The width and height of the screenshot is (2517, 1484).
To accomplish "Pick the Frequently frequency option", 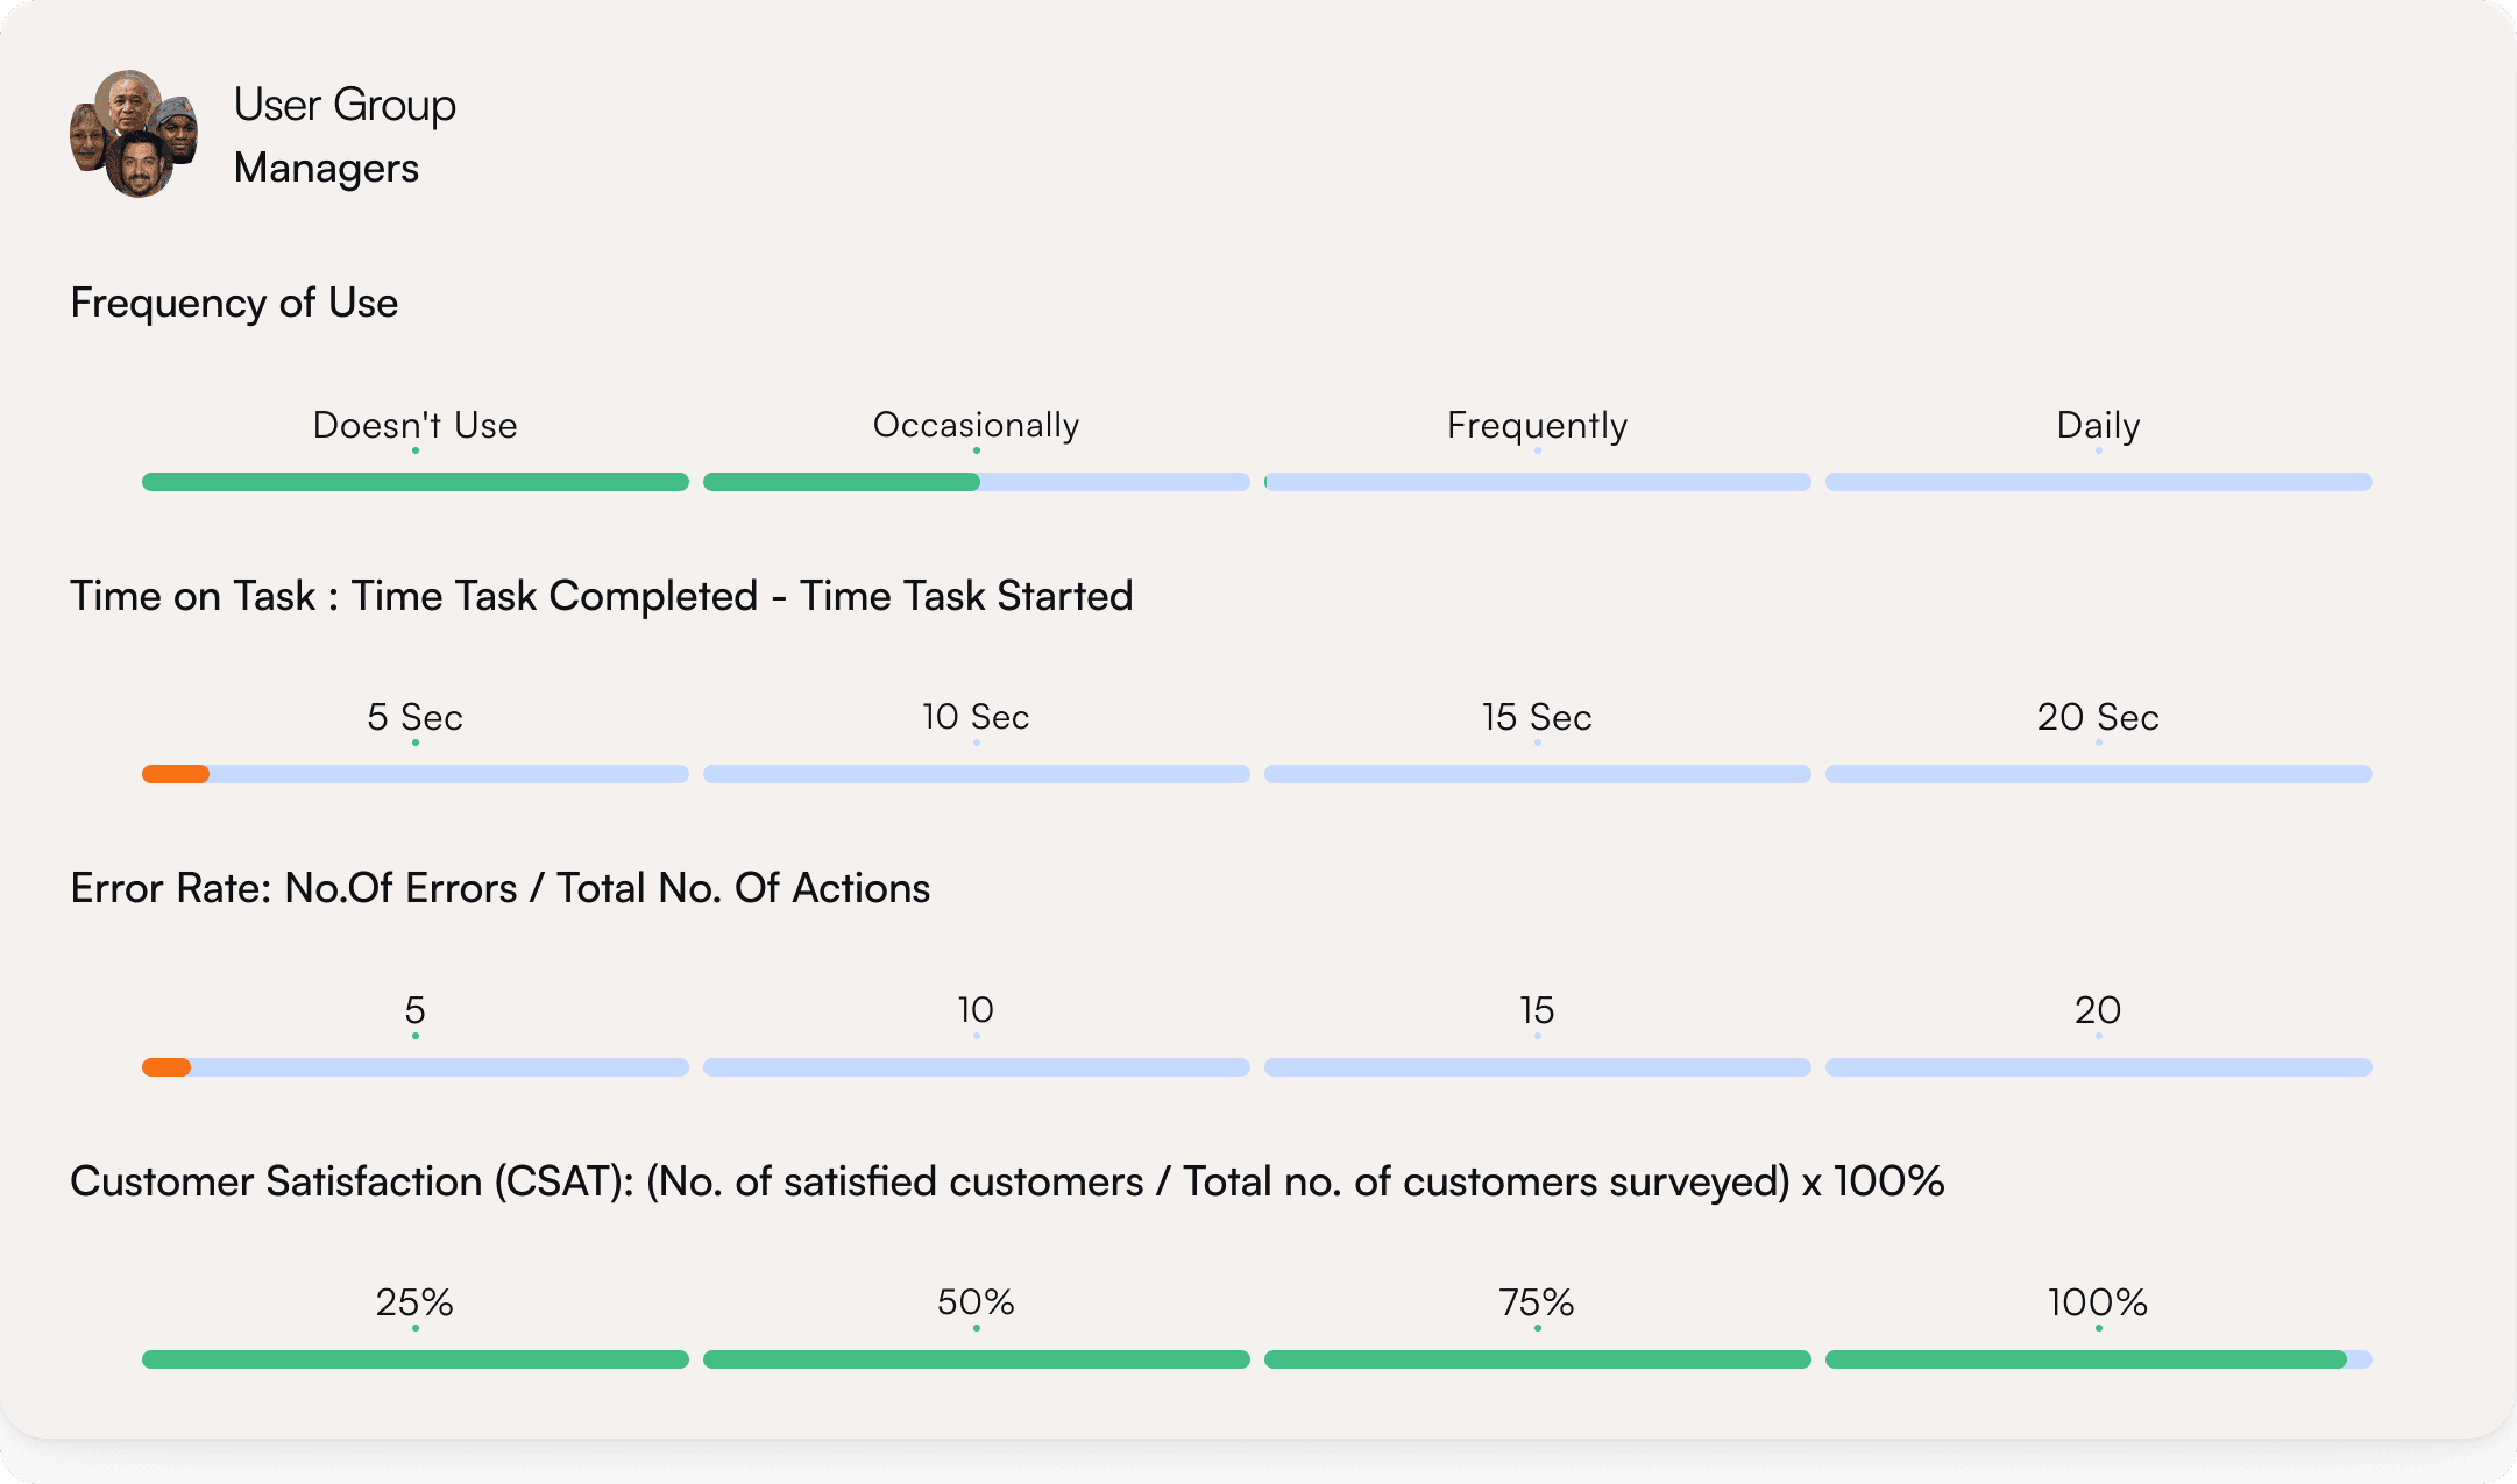I will (x=1537, y=425).
